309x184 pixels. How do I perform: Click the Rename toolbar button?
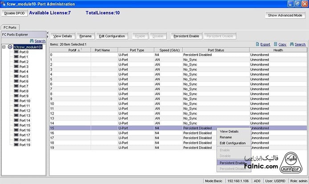(85, 36)
